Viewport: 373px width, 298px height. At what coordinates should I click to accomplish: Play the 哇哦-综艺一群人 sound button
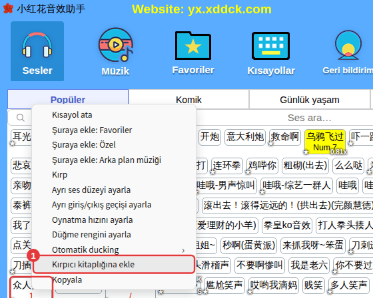click(x=296, y=186)
